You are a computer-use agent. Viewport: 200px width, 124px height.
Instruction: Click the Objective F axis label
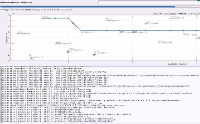pyautogui.click(x=7, y=38)
